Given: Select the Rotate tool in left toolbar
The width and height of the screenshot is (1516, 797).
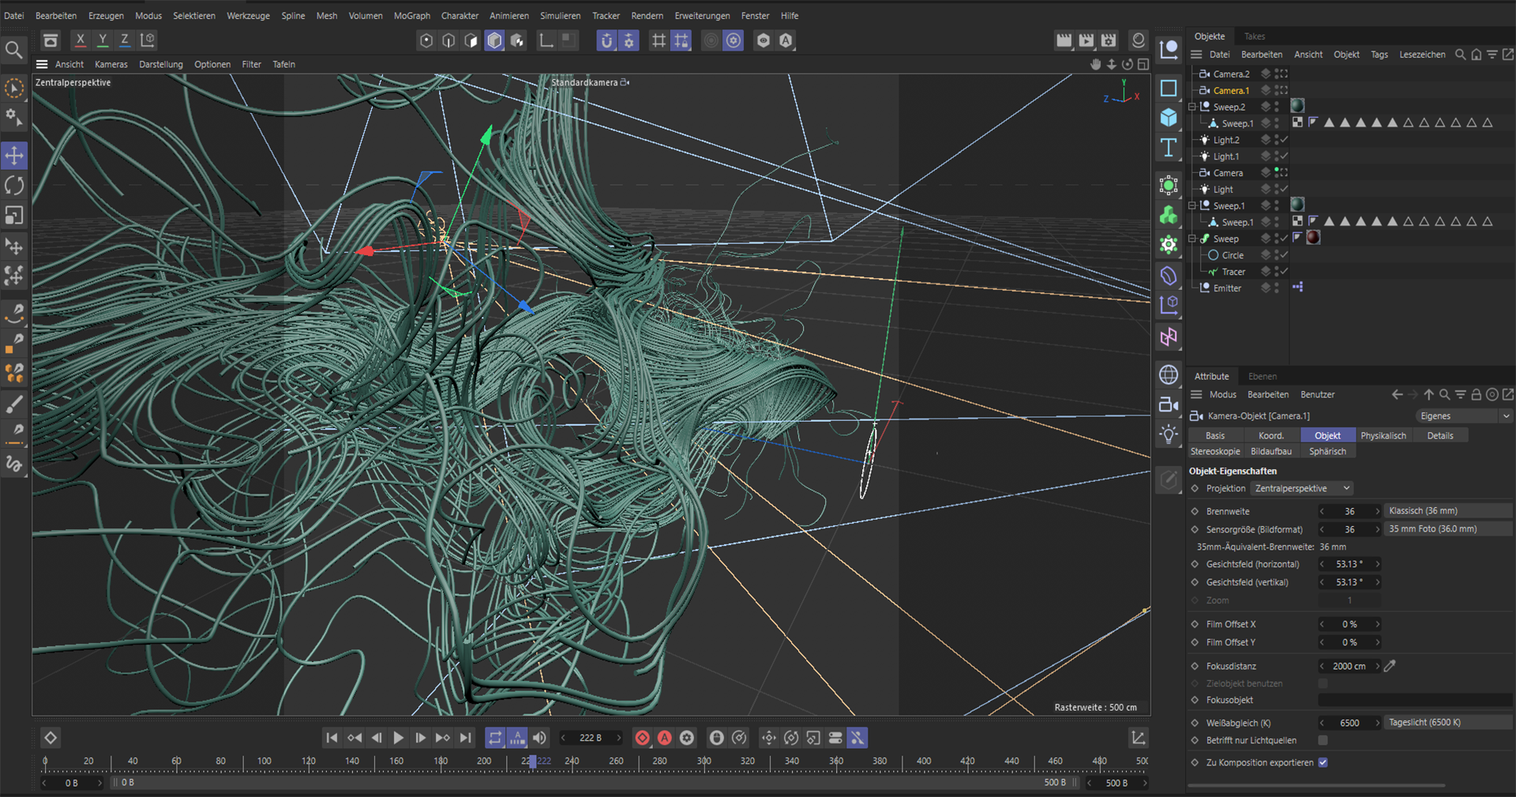Looking at the screenshot, I should pyautogui.click(x=14, y=186).
